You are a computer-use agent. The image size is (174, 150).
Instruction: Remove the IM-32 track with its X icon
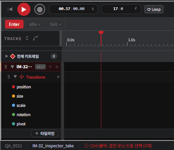click(x=57, y=67)
